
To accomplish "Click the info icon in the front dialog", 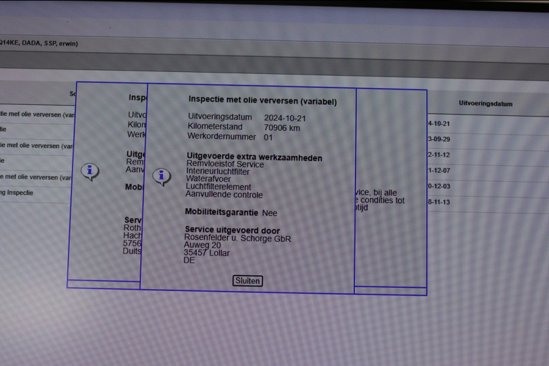I will tap(161, 176).
